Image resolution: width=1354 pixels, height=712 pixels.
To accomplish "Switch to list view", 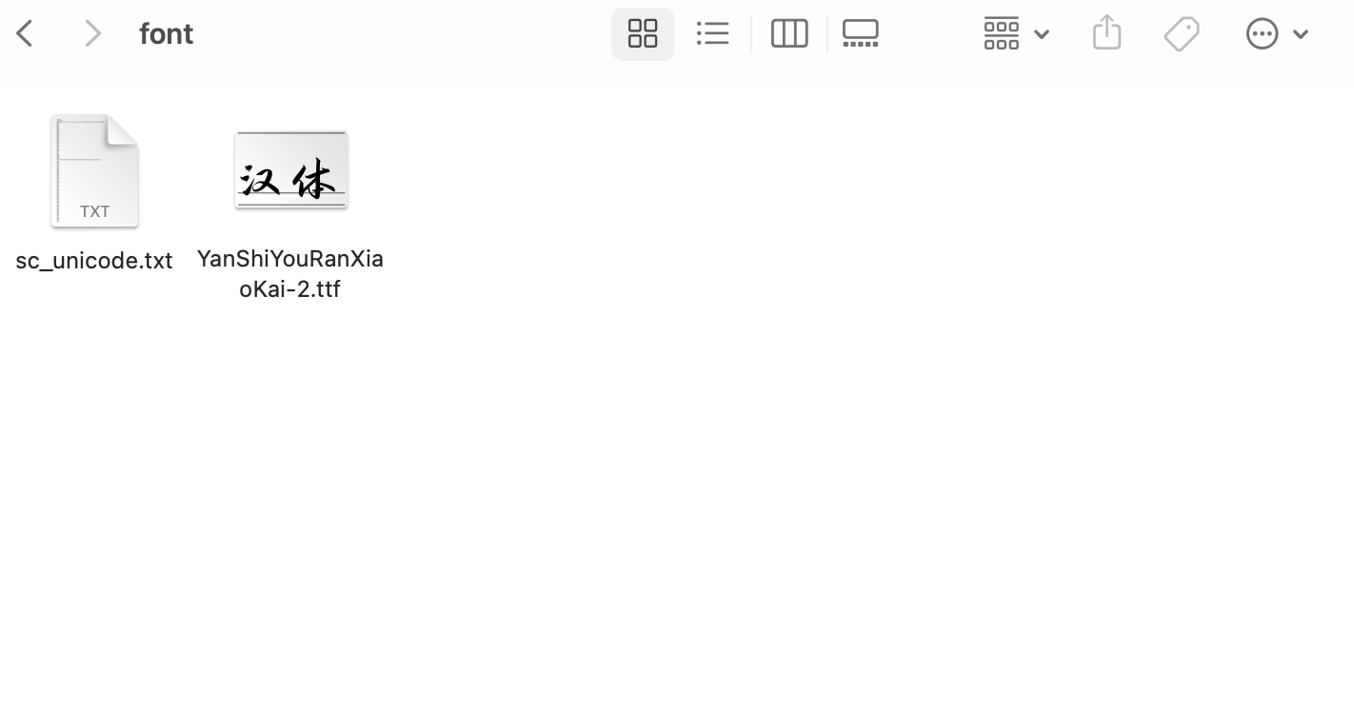I will [x=712, y=34].
